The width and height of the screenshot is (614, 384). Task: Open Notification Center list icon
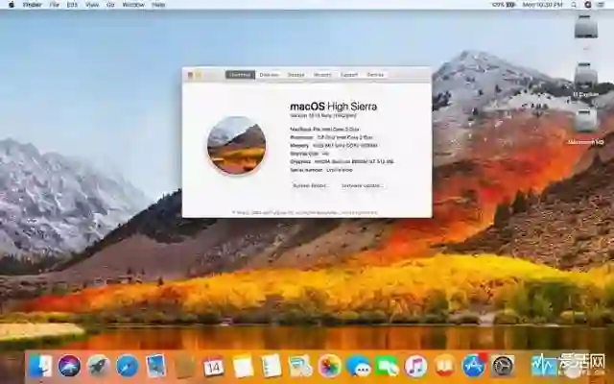pos(602,5)
